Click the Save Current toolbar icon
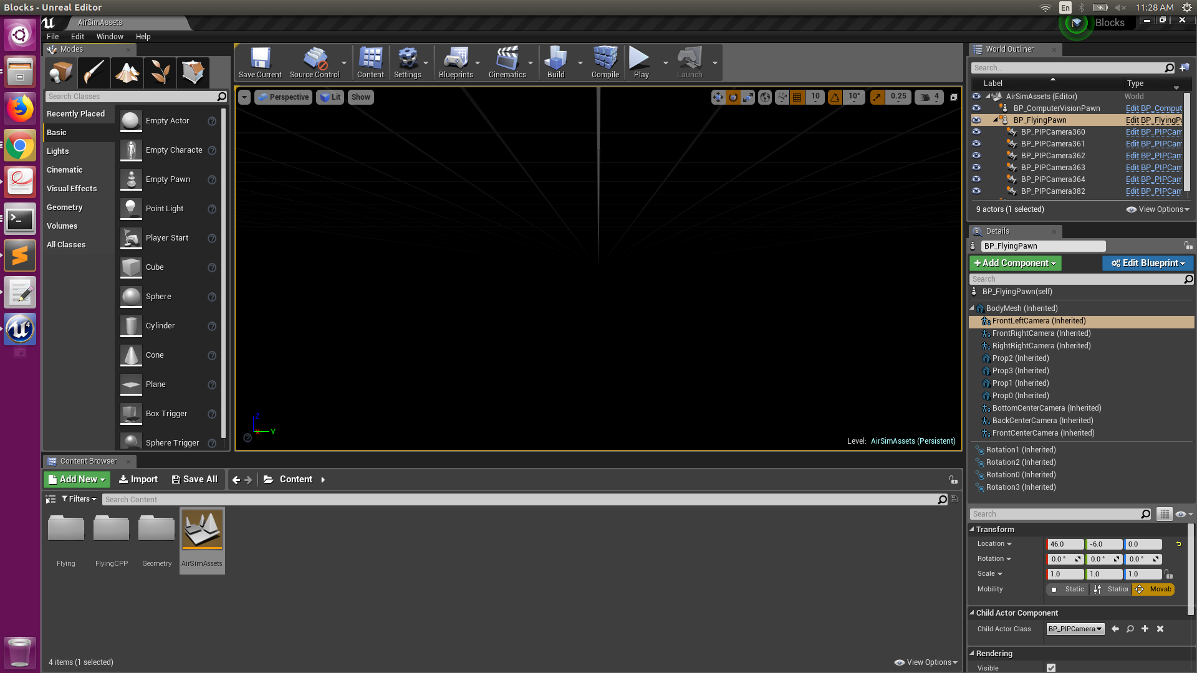This screenshot has width=1197, height=673. [x=260, y=62]
